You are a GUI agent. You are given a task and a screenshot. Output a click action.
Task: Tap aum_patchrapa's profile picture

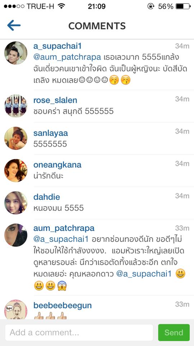(x=16, y=235)
